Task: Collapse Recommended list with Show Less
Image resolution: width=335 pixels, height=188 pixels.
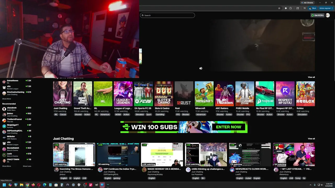Action: coord(27,166)
